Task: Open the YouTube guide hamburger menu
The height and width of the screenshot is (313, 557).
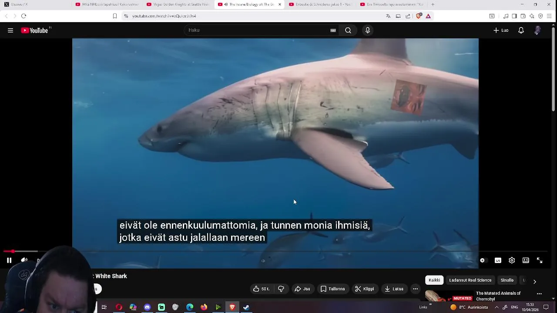Action: (10, 30)
